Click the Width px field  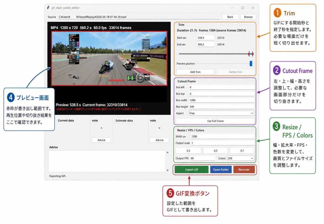[x=222, y=137]
